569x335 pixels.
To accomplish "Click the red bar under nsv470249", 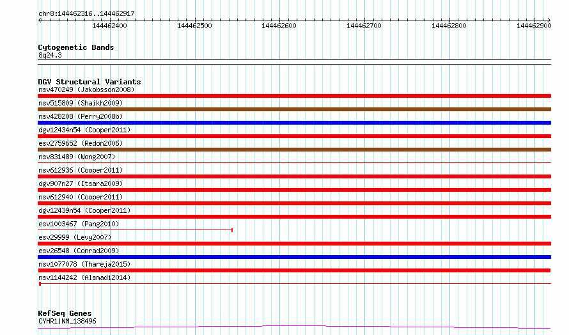I will pos(294,96).
